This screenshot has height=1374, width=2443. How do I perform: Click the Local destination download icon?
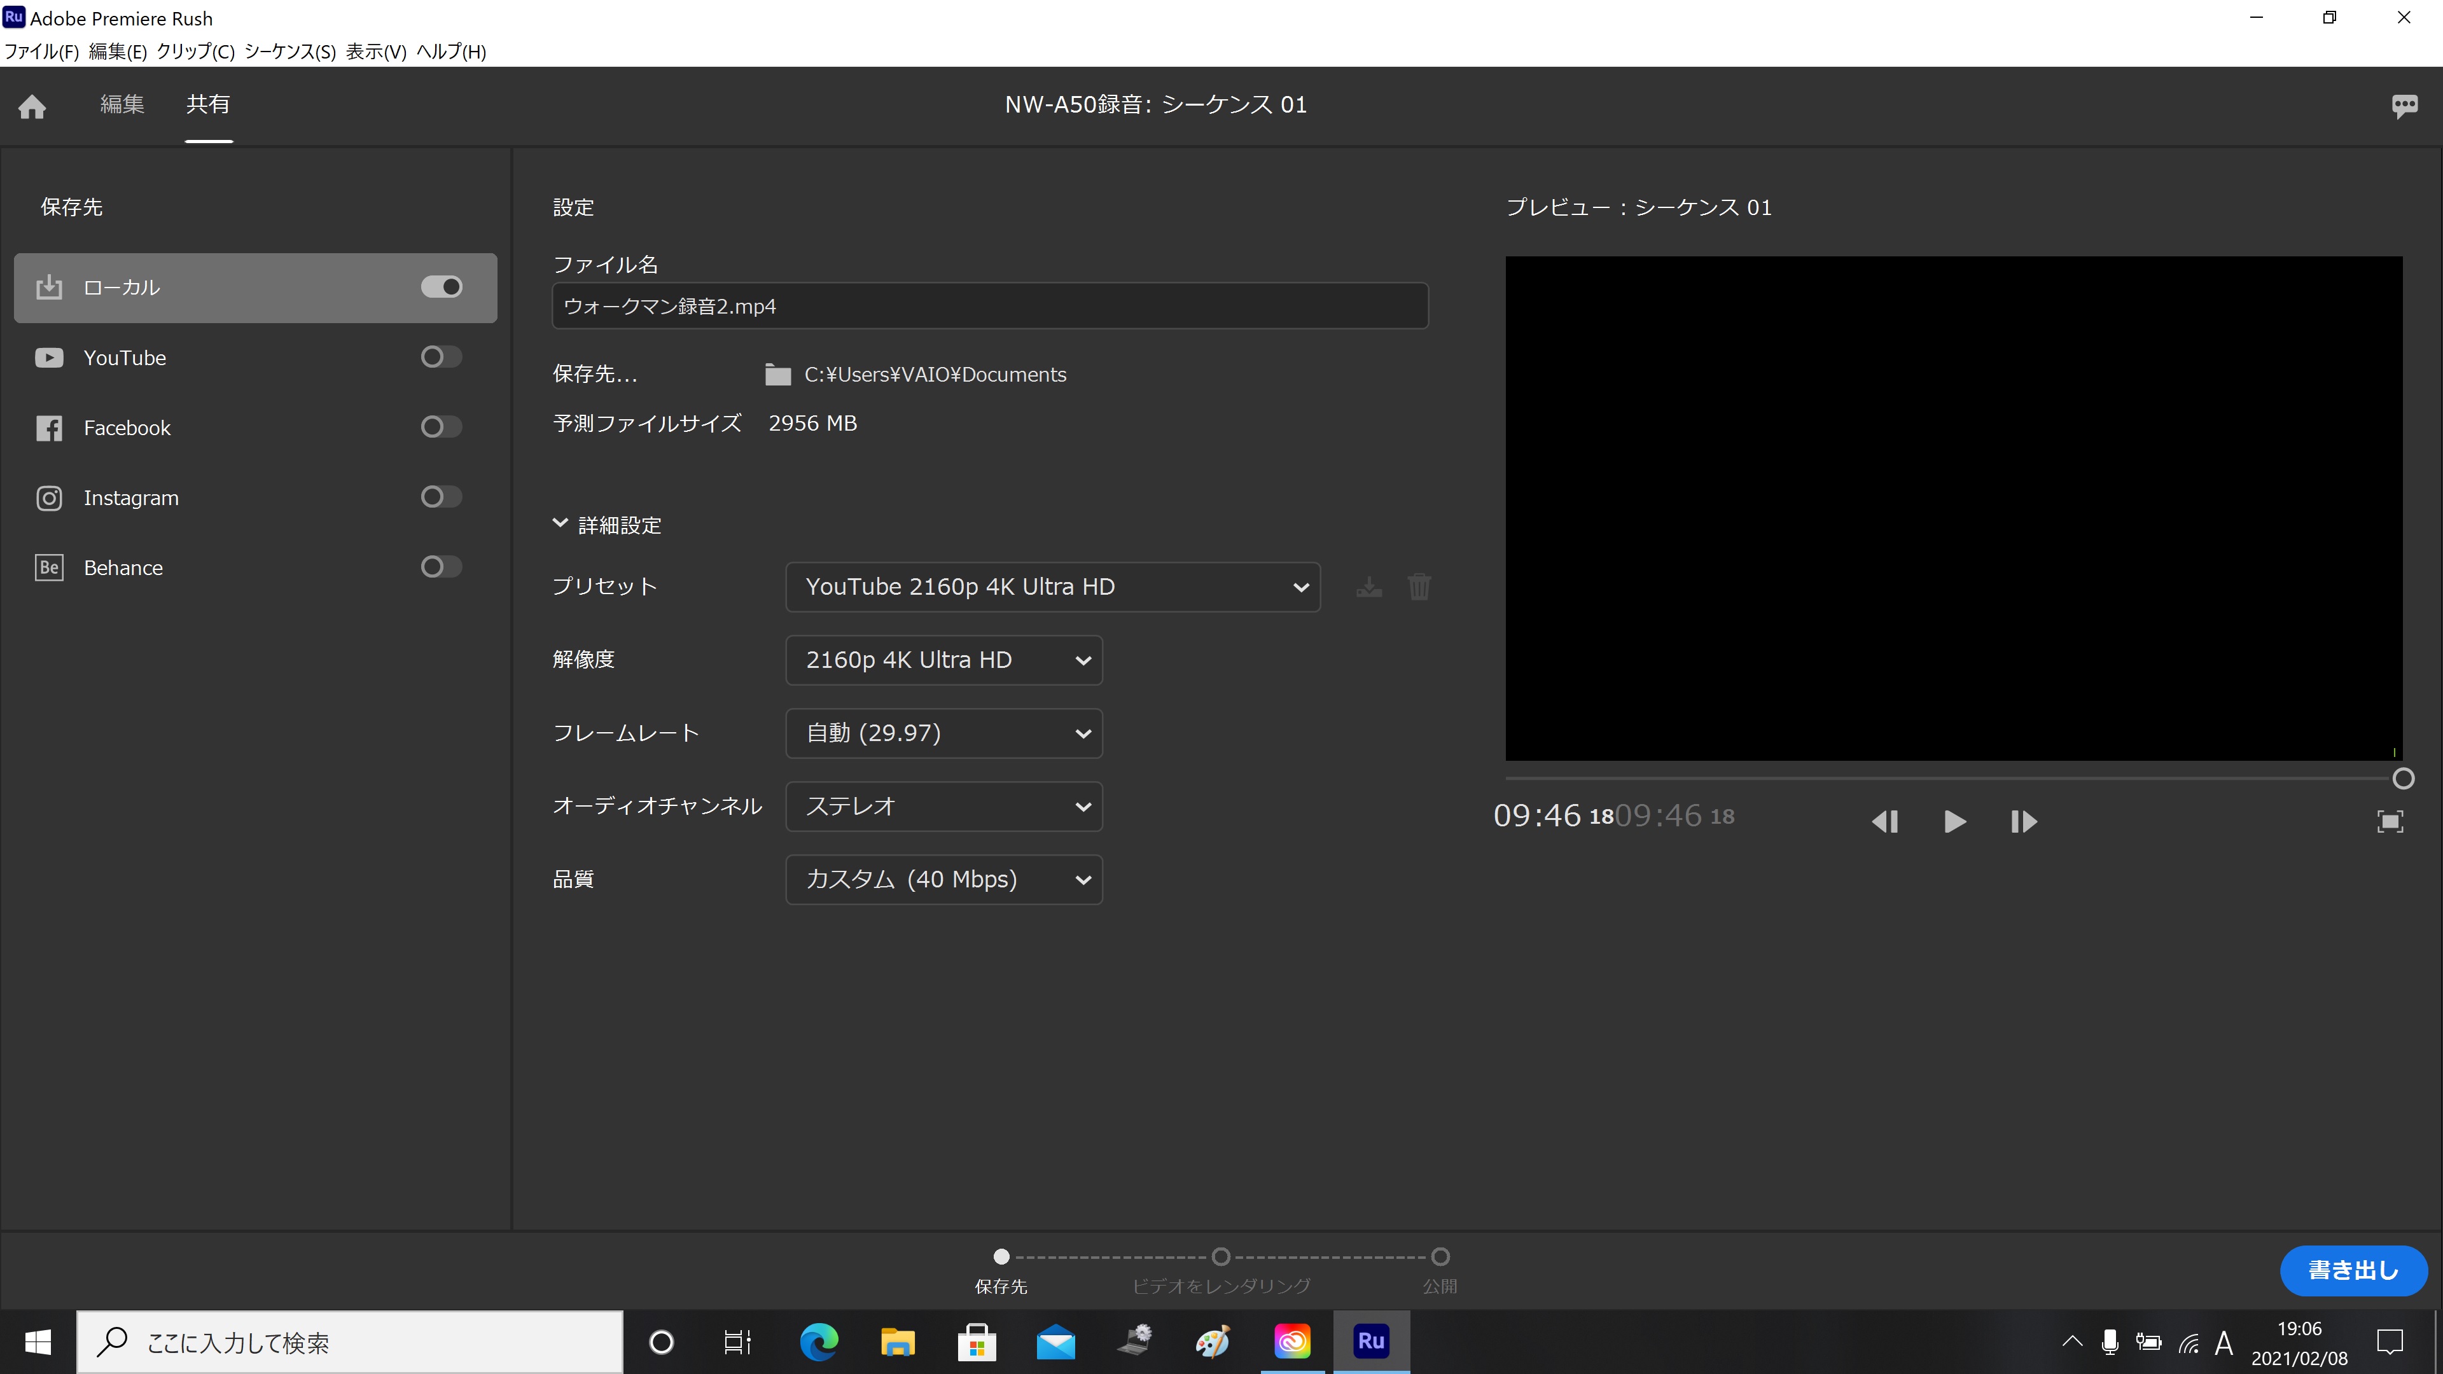(x=48, y=288)
